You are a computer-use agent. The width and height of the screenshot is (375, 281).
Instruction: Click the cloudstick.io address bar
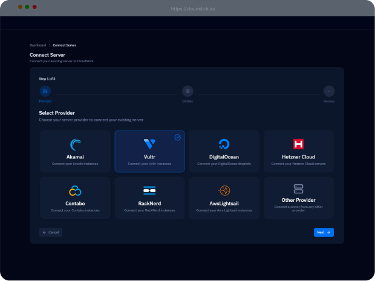(x=193, y=9)
